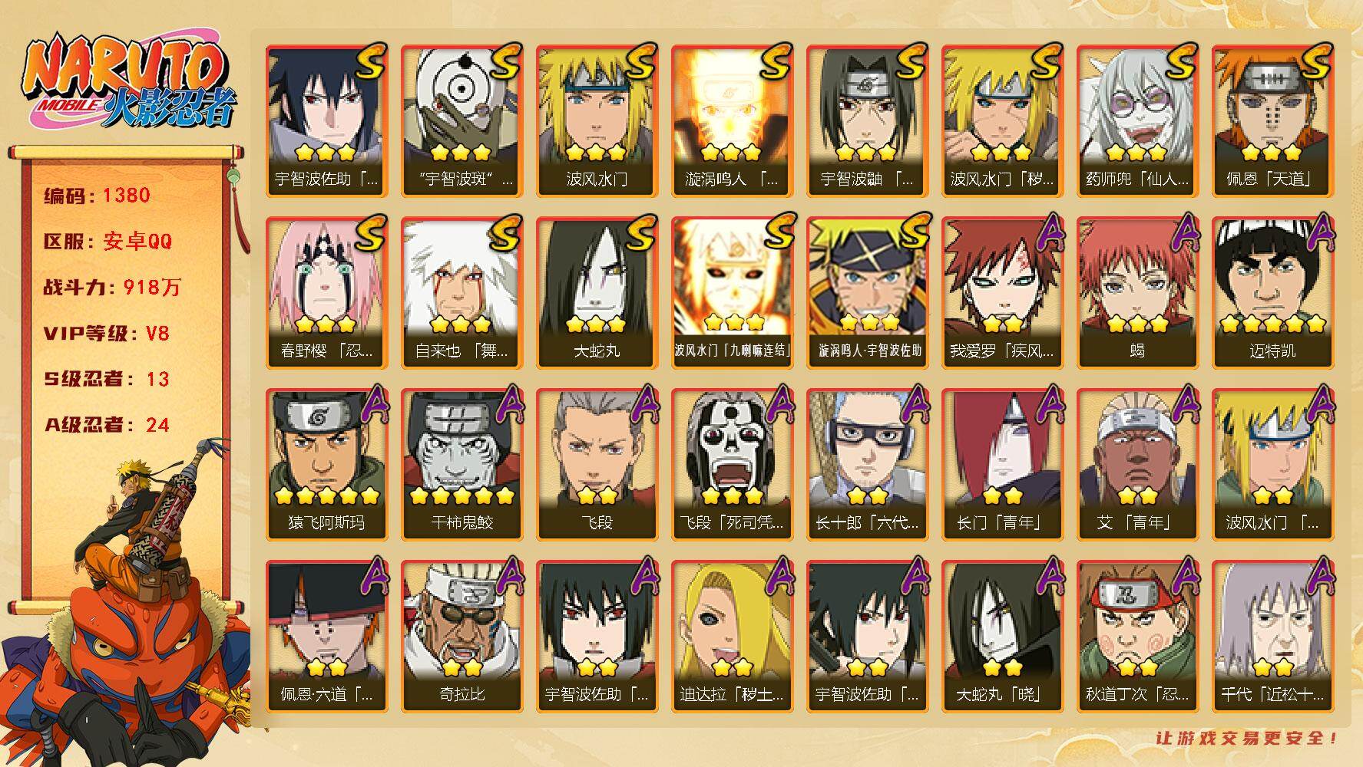Click the 战斗力 918万 power label
Viewport: 1363px width, 767px height.
tap(112, 287)
